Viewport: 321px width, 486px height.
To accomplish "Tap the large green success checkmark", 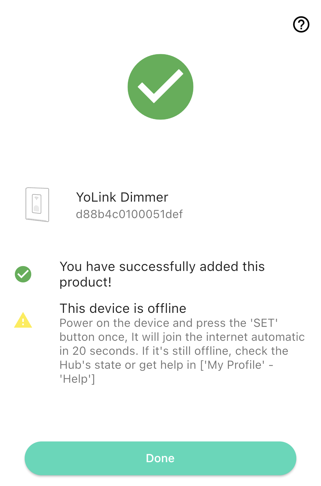I will click(161, 87).
